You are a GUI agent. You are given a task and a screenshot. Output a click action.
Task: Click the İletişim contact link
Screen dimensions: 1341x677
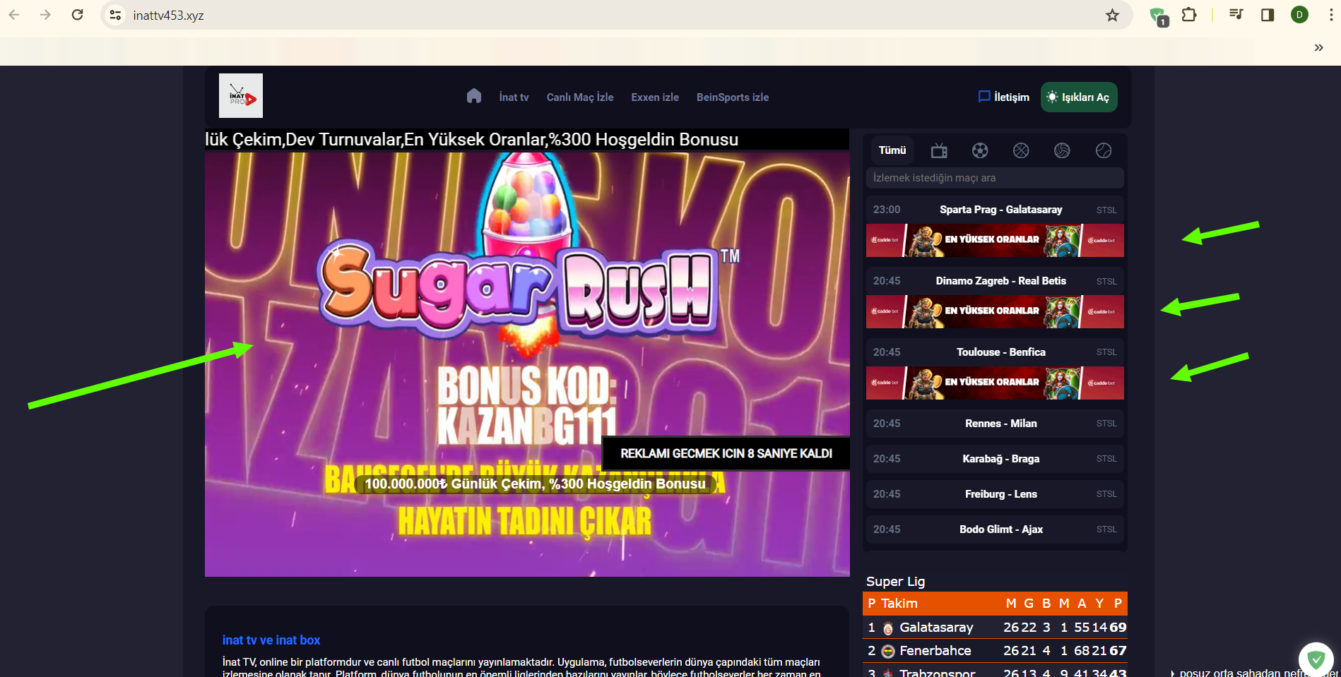tap(1003, 97)
